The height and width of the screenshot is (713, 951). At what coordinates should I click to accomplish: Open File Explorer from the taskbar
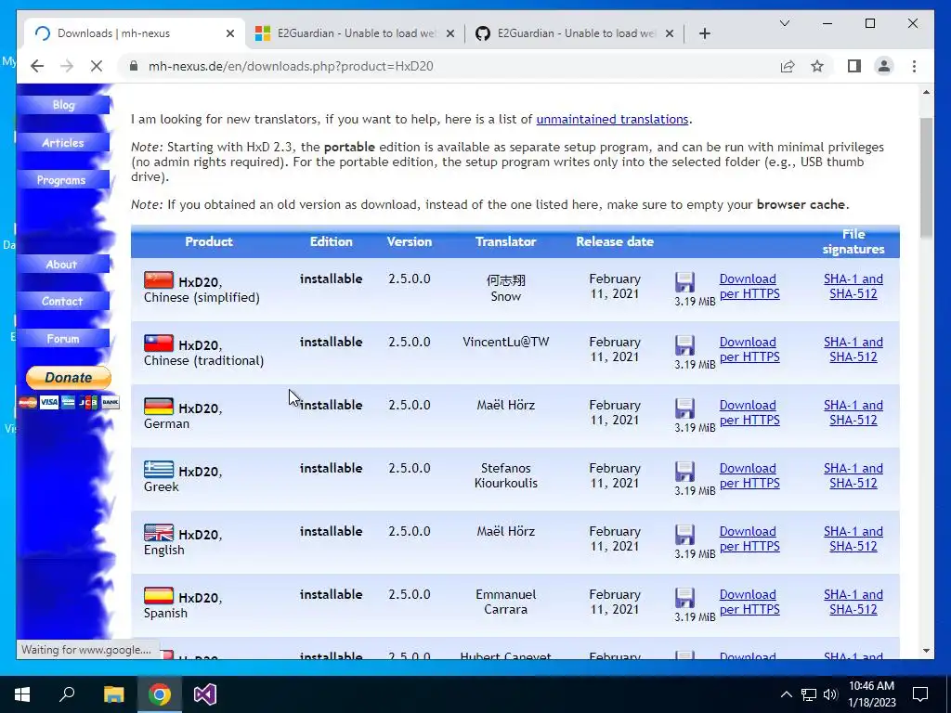click(x=113, y=694)
